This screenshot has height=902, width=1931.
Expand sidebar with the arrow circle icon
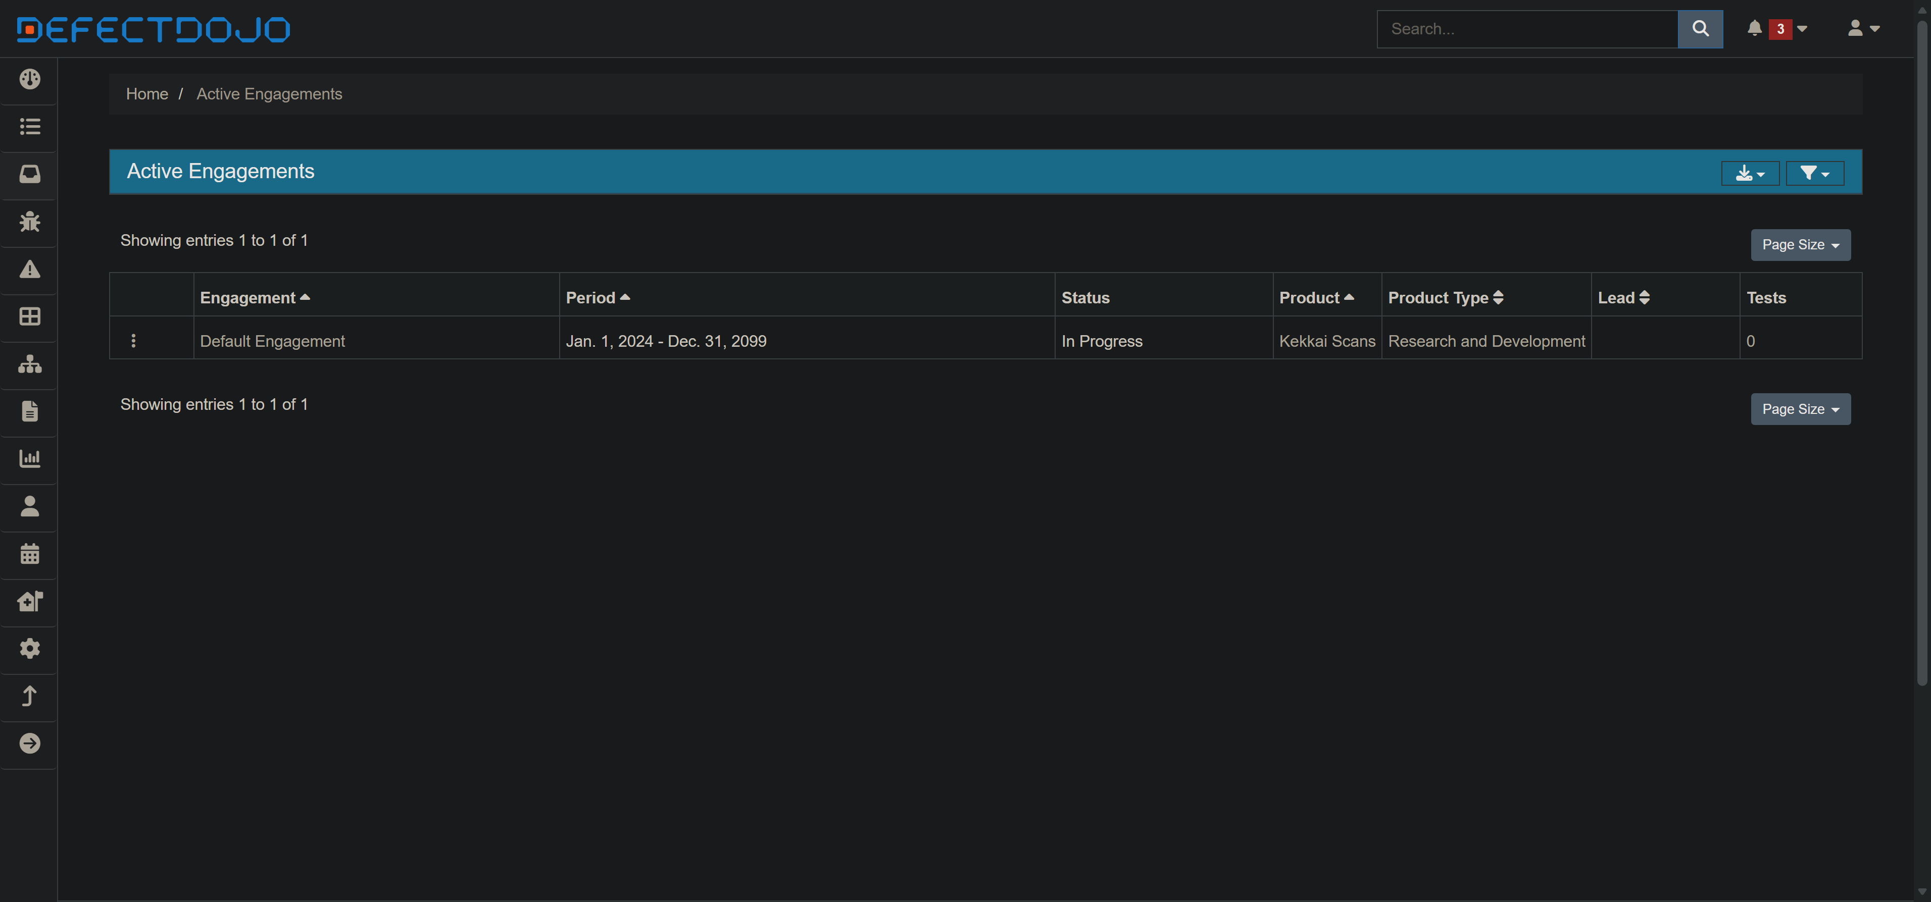29,743
